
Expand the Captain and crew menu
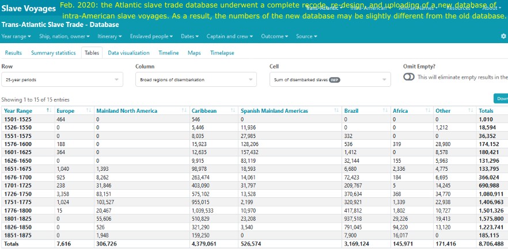coord(230,36)
